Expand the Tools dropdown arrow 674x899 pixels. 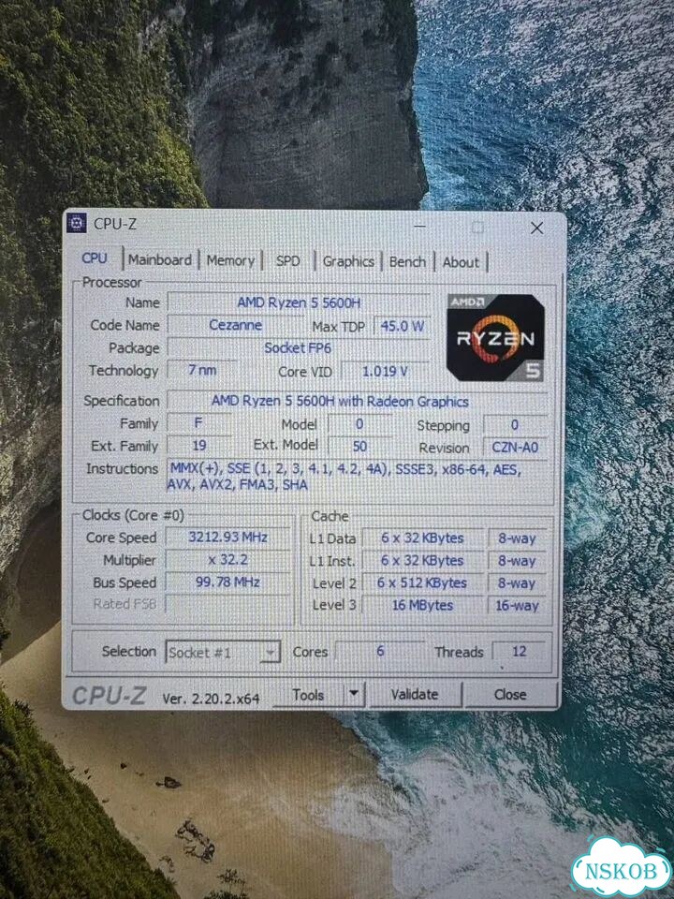pyautogui.click(x=354, y=694)
